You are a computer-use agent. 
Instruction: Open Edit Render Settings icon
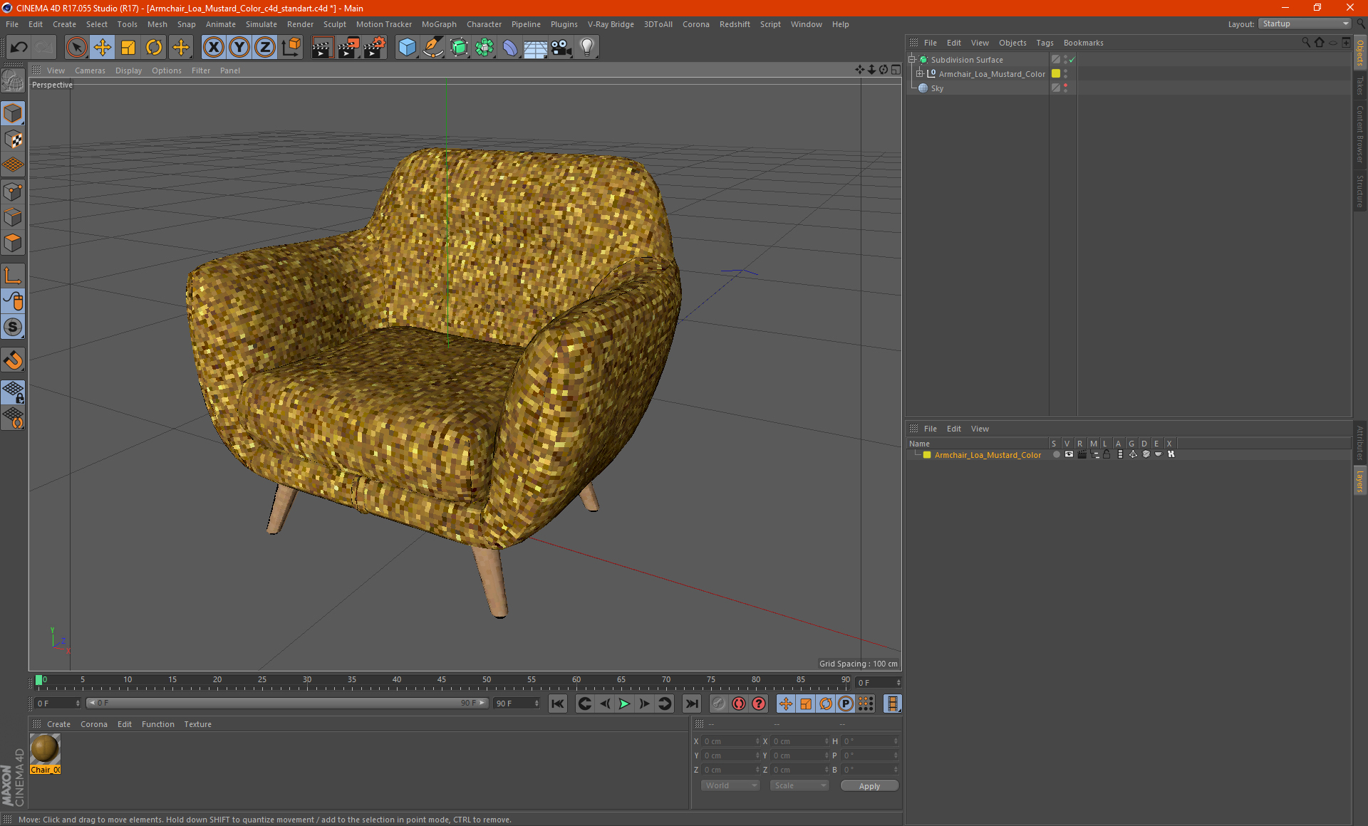[374, 48]
